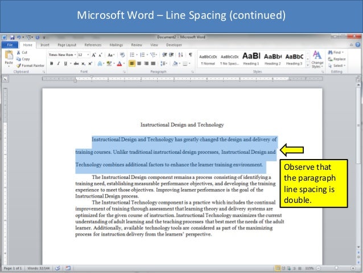Toggle show paragraph marks

coord(190,55)
